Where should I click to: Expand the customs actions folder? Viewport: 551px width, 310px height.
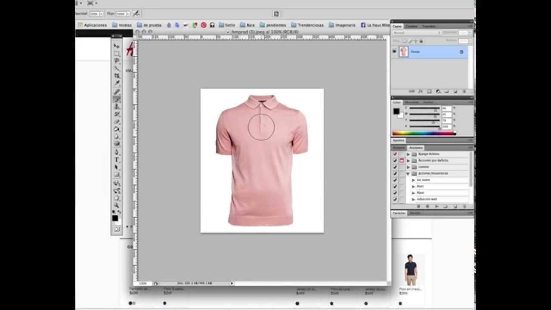click(x=409, y=167)
